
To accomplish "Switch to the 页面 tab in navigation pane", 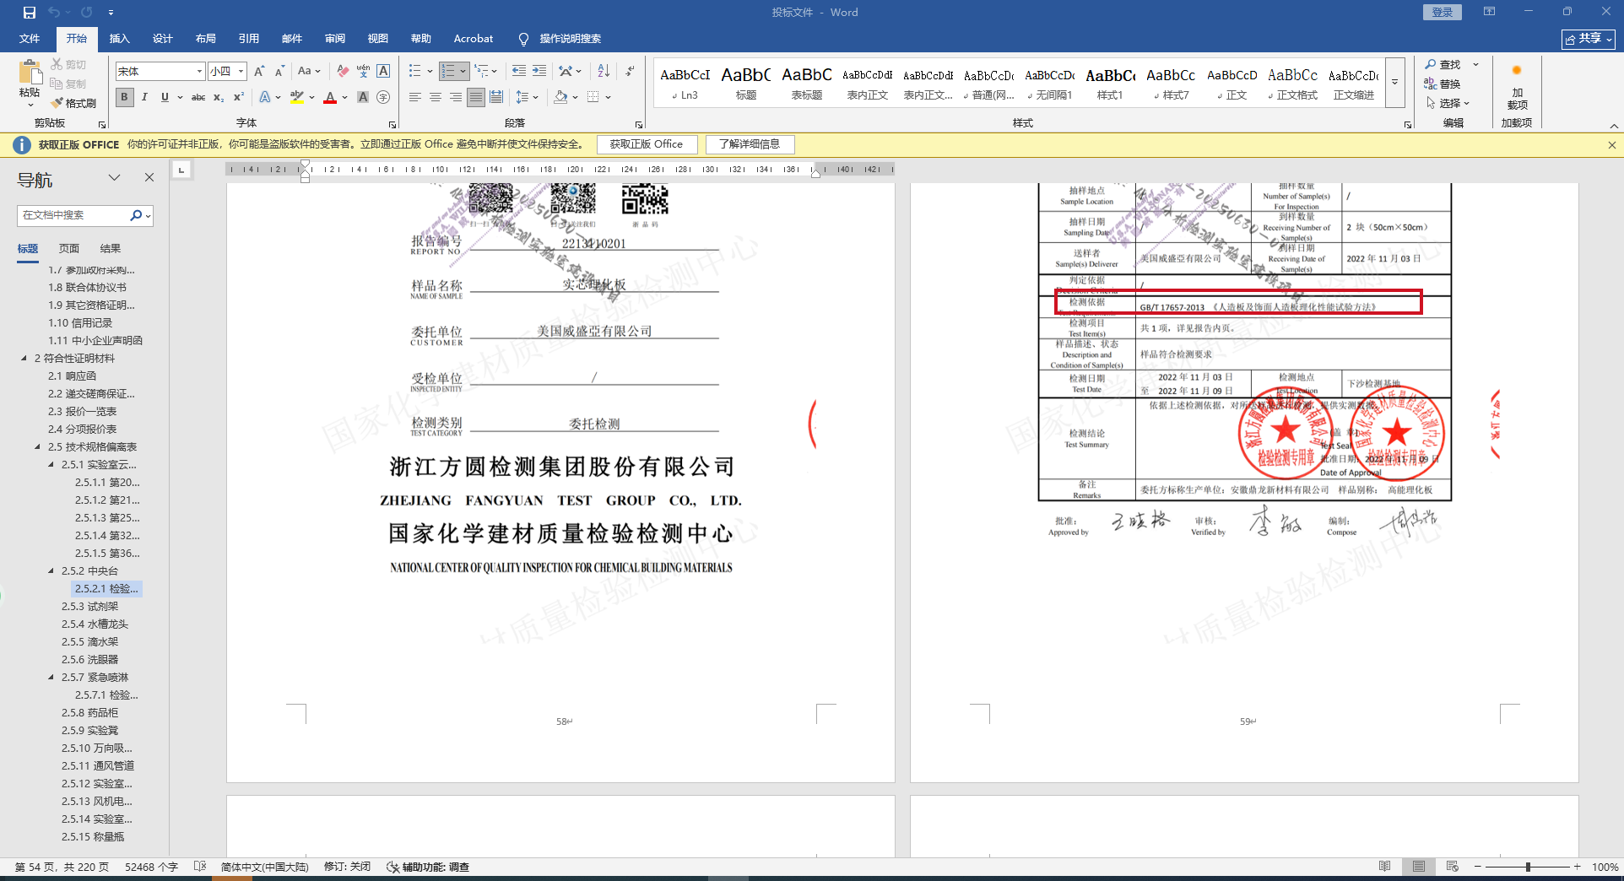I will pyautogui.click(x=69, y=249).
